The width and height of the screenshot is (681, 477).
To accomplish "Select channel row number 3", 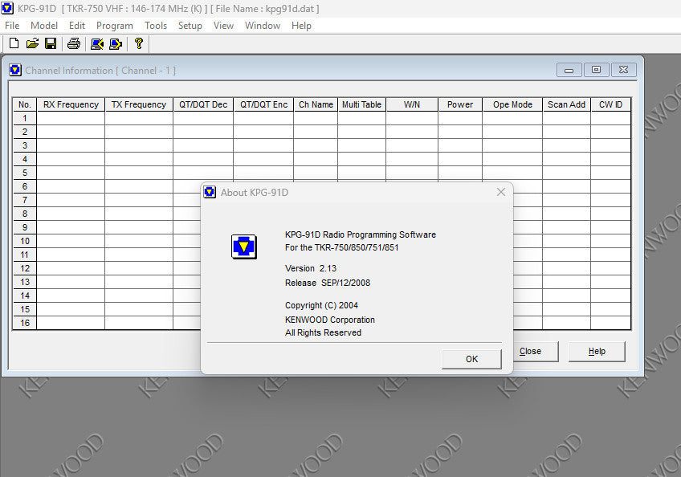I will coord(25,145).
